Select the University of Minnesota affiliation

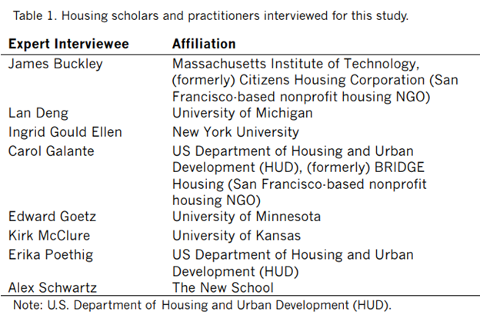coord(246,217)
